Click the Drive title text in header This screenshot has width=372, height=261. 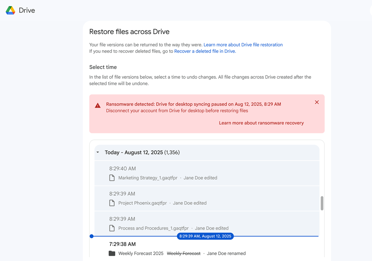pyautogui.click(x=27, y=10)
